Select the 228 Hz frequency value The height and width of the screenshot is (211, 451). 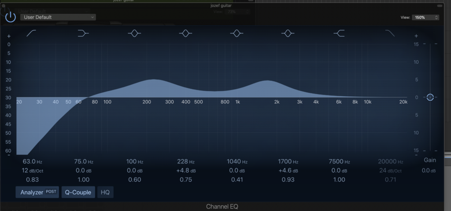coord(186,162)
